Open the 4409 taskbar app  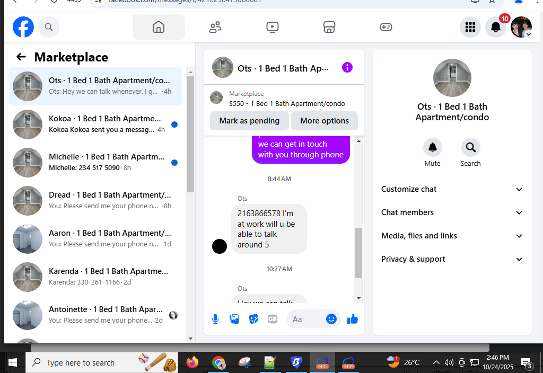click(348, 362)
